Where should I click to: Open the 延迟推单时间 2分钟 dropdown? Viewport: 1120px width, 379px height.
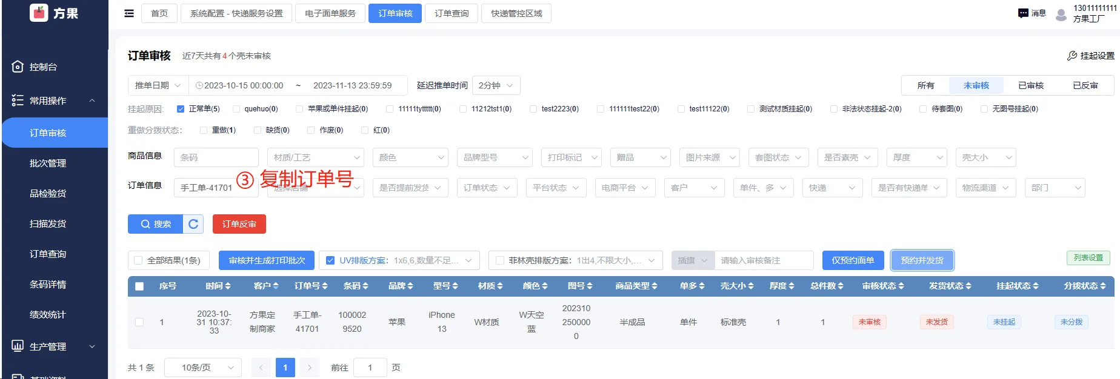coord(495,85)
